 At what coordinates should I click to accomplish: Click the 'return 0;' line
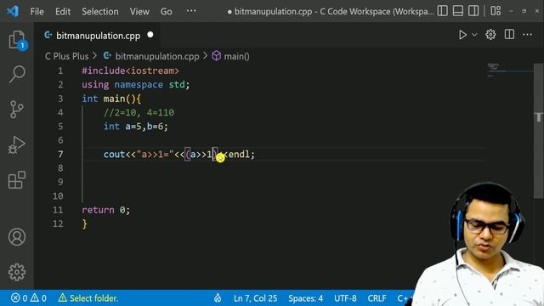(x=105, y=210)
